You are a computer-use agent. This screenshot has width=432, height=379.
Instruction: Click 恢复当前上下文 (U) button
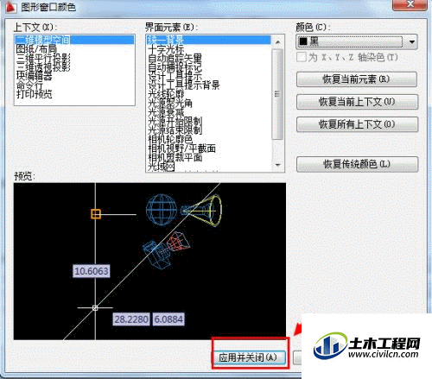coord(357,102)
